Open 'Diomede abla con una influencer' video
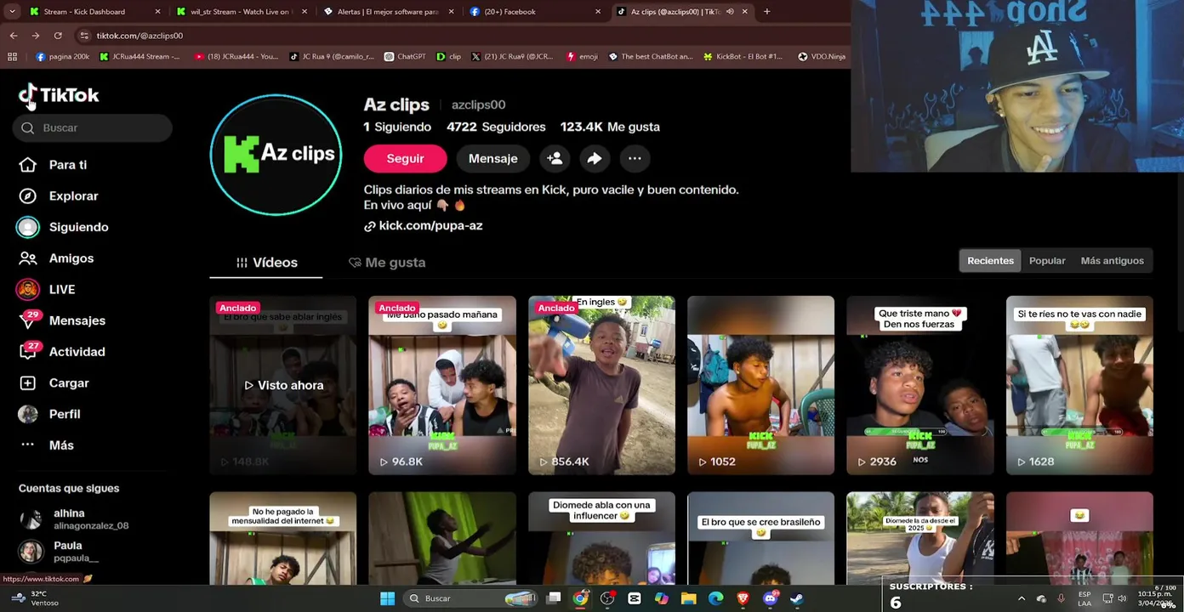The image size is (1184, 612). pos(601,538)
